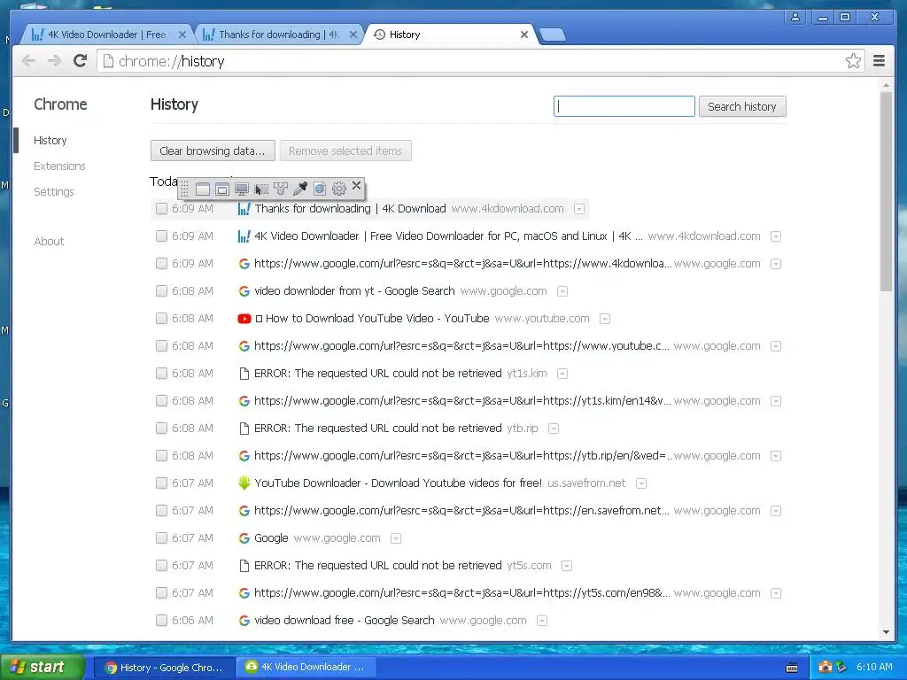Viewport: 907px width, 680px height.
Task: Tick checkbox for 4K Video Downloader | Free Video entry
Action: pyautogui.click(x=161, y=236)
